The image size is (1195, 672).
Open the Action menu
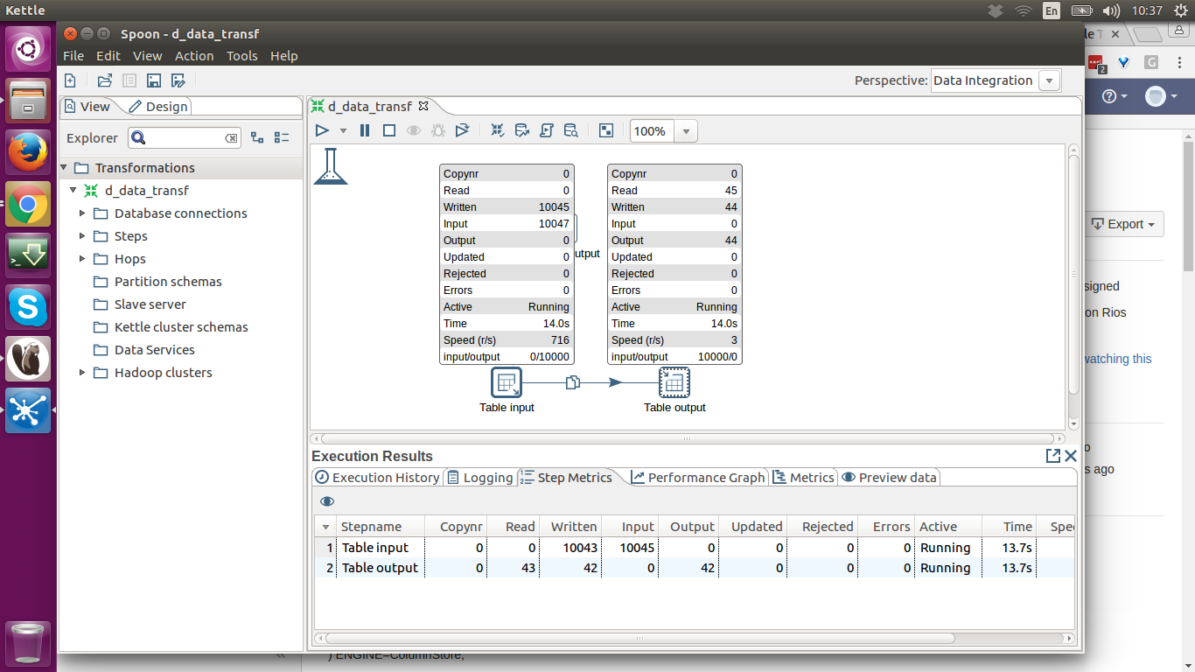(194, 55)
